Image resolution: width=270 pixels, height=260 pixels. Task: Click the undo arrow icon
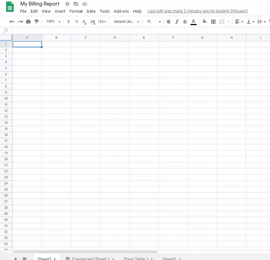coord(12,22)
